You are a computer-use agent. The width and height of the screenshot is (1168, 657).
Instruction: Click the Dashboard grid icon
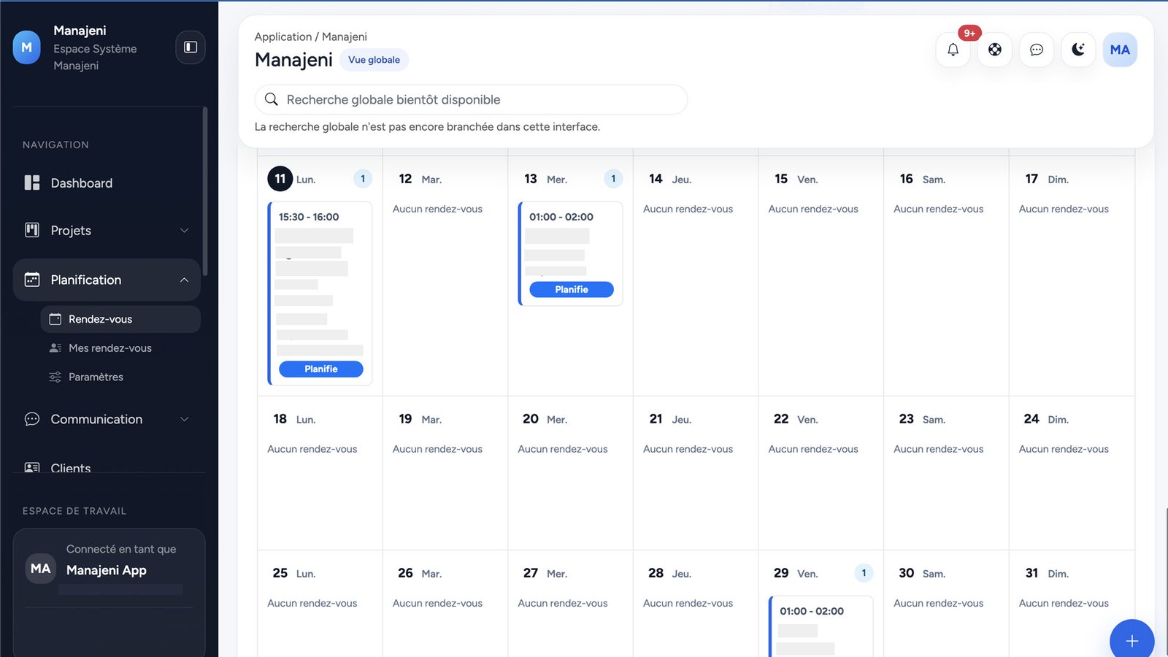pos(32,182)
